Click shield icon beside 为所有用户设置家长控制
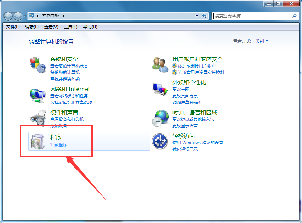 point(175,72)
